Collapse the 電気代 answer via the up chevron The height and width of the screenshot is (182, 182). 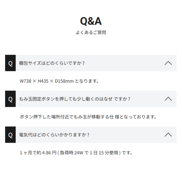(x=168, y=135)
